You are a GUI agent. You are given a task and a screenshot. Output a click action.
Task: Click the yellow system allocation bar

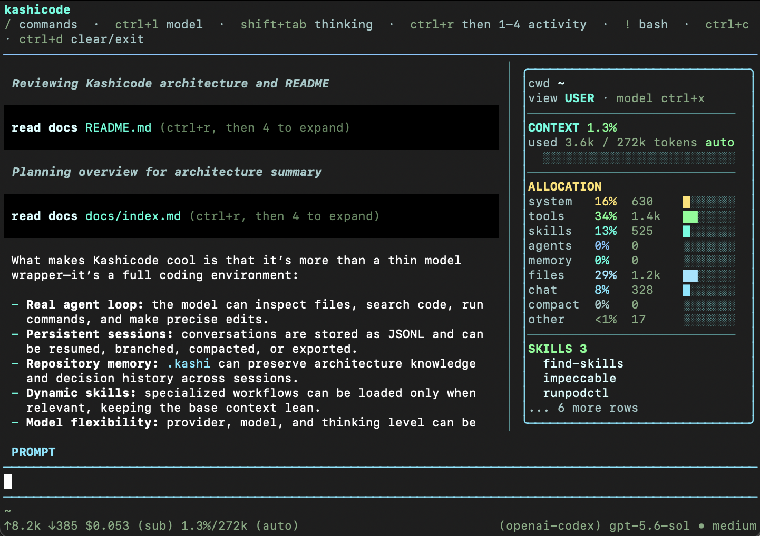686,202
